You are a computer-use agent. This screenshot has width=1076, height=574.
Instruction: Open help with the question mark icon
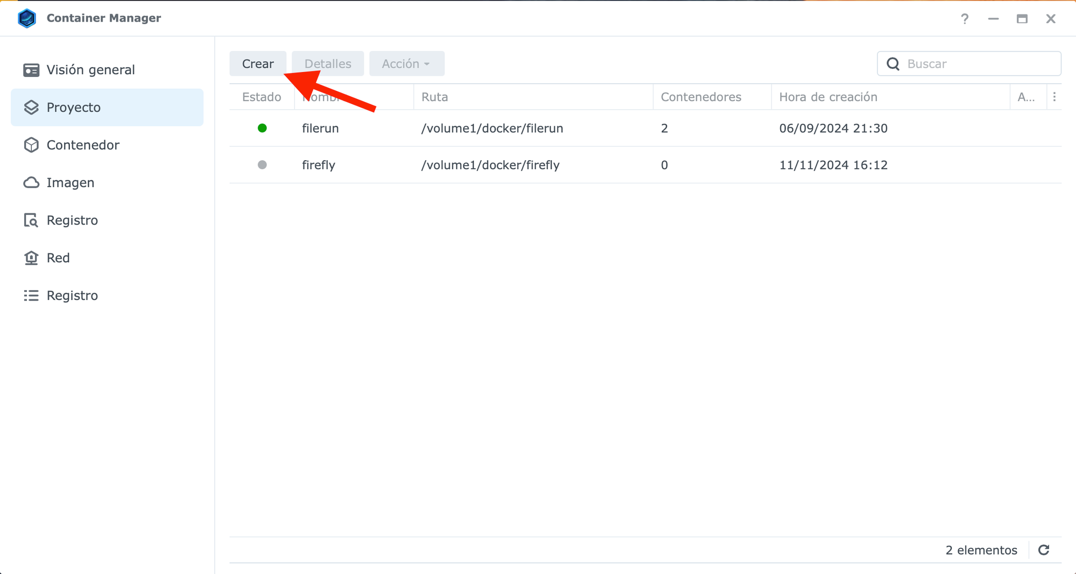(965, 19)
